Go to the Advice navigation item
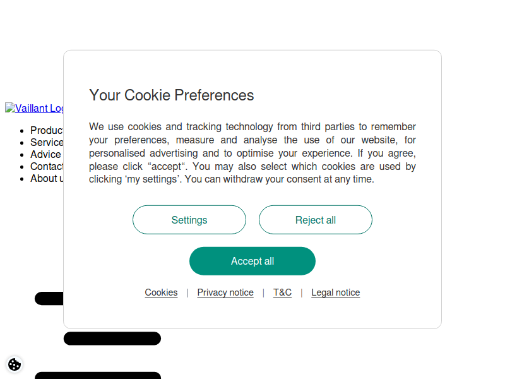The image size is (505, 379). (x=45, y=154)
